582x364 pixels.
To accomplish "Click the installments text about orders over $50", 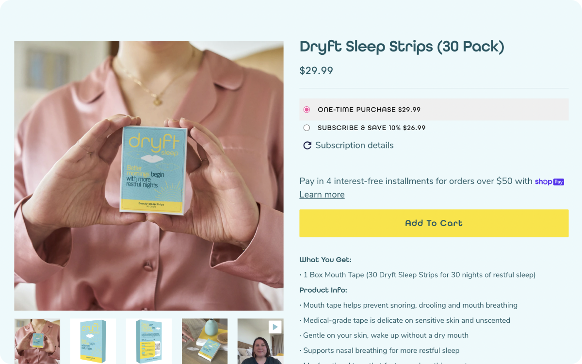I will (416, 182).
